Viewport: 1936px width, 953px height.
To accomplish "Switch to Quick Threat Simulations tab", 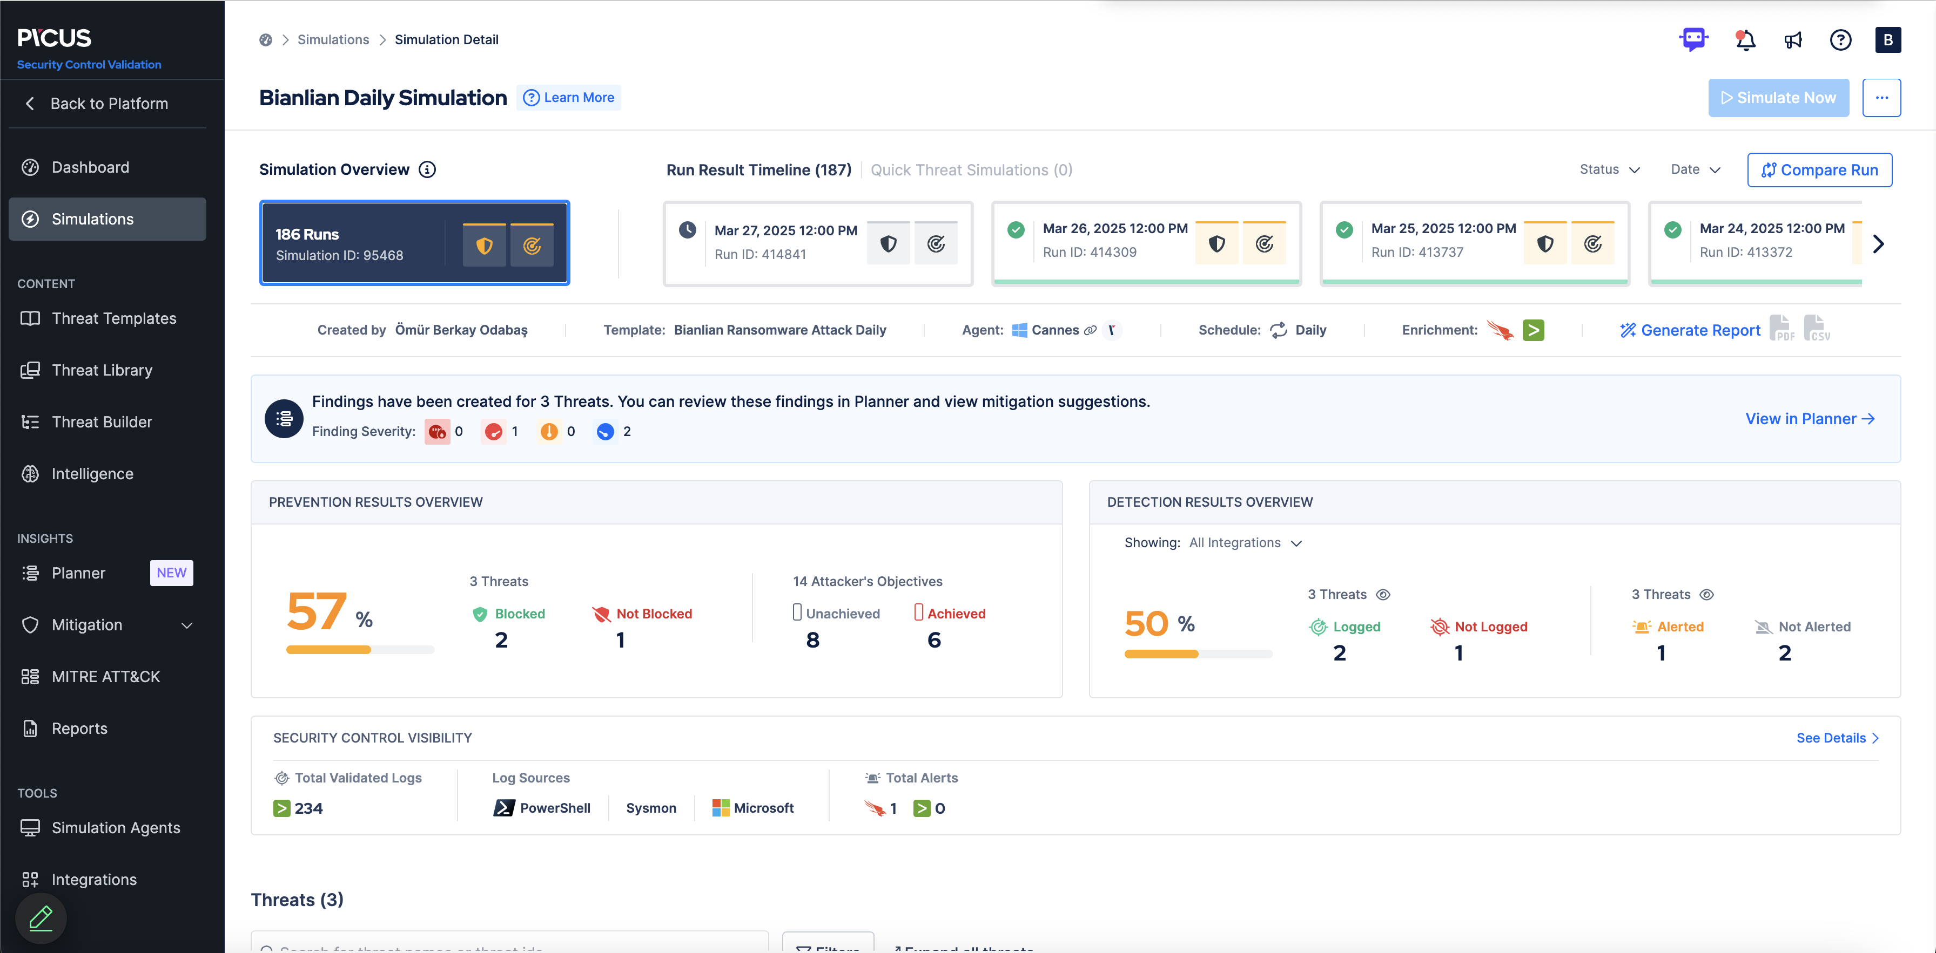I will tap(971, 171).
